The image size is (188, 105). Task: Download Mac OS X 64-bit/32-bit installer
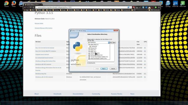(45, 48)
